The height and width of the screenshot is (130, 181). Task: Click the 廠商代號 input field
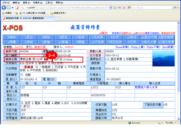(30, 51)
